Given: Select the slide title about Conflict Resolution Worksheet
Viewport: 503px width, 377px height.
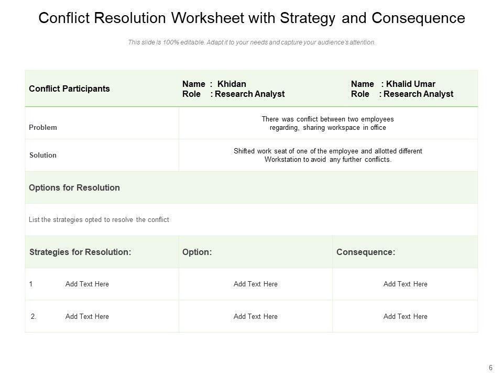Looking at the screenshot, I should tap(251, 18).
